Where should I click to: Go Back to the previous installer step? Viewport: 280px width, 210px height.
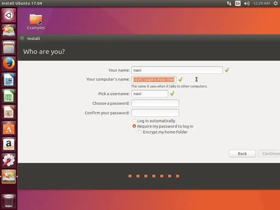(242, 154)
